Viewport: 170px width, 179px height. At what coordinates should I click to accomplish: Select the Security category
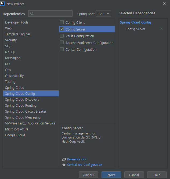[31, 40]
